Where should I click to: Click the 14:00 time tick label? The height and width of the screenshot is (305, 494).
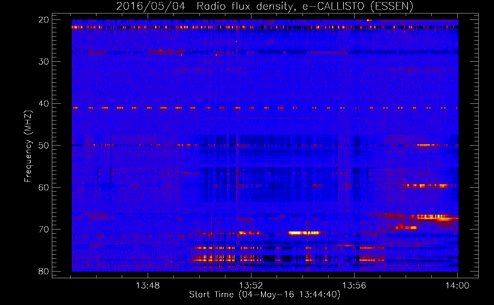(x=457, y=285)
